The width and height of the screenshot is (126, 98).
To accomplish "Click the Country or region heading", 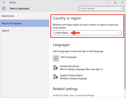I will coord(67,18).
